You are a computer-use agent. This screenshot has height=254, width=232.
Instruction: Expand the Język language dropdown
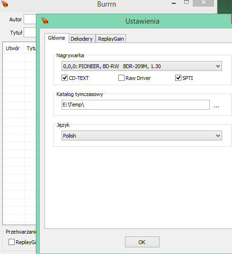[142, 136]
